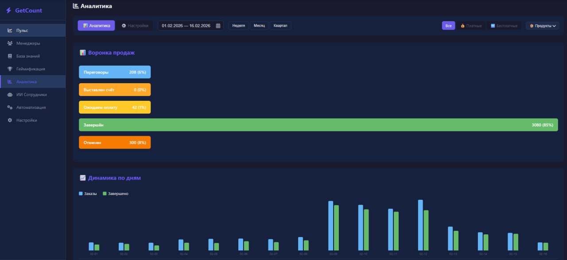Open База знаний book icon

point(10,56)
